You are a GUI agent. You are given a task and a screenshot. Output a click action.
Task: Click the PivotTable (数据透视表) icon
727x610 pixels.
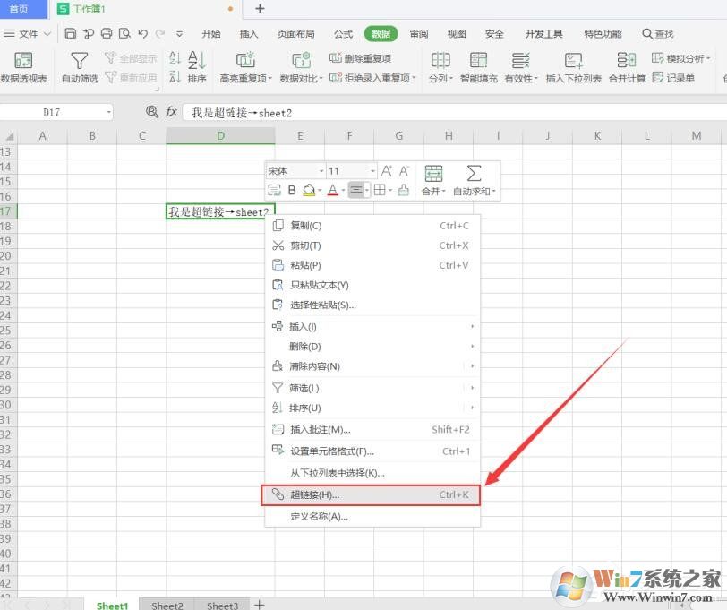[23, 61]
